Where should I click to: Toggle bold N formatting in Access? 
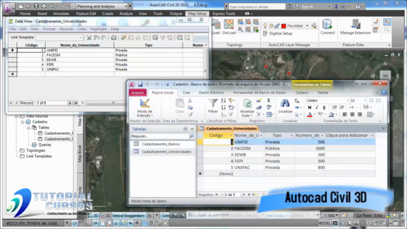(x=310, y=108)
